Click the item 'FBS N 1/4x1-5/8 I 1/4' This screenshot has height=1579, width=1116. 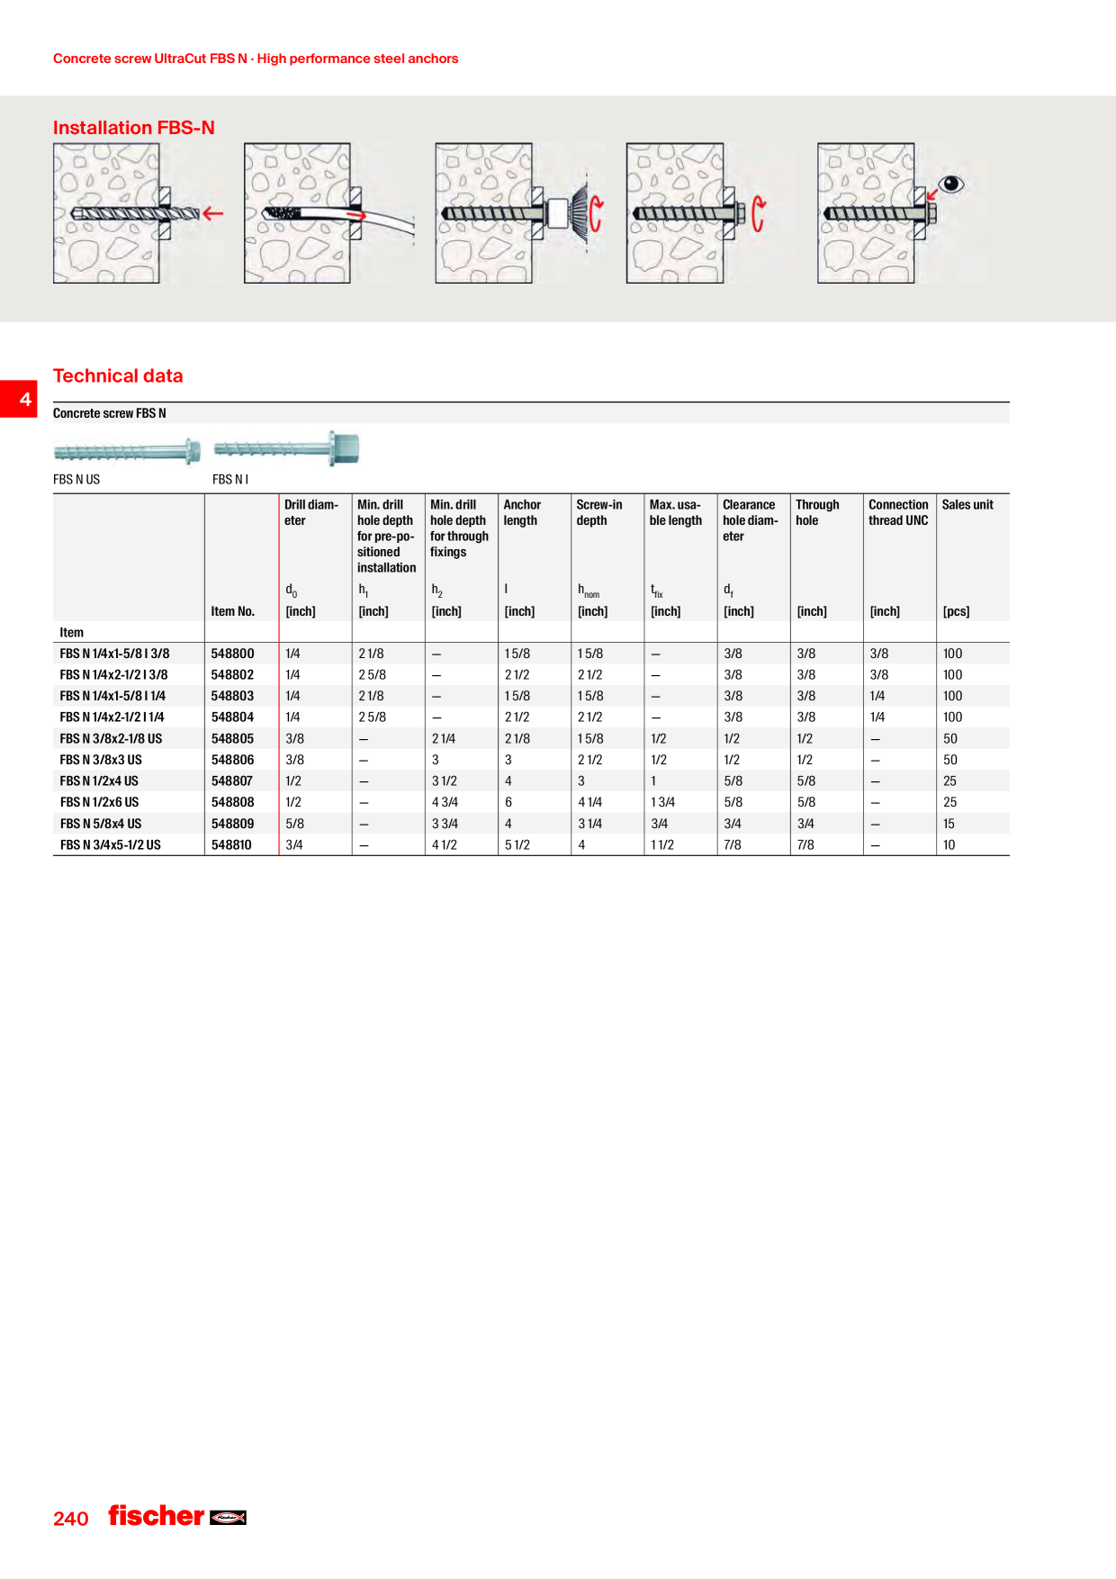112,696
